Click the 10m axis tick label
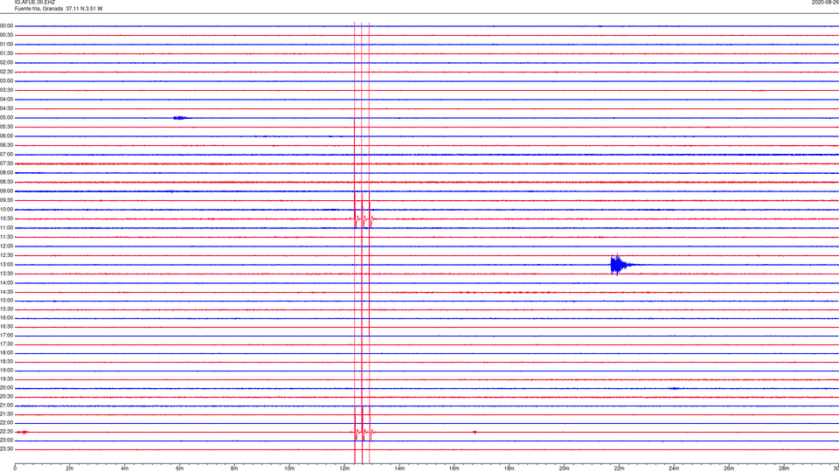The width and height of the screenshot is (839, 472). tap(289, 469)
